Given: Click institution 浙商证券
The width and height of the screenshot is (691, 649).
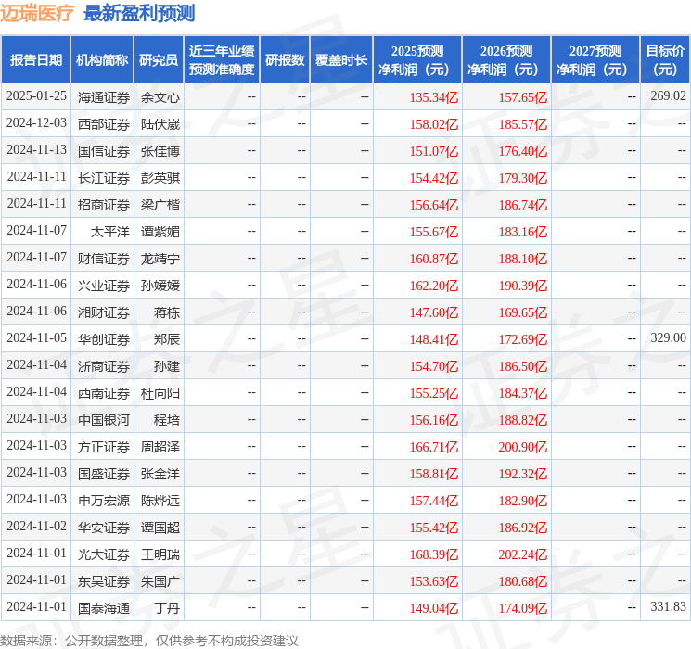Looking at the screenshot, I should coord(104,366).
